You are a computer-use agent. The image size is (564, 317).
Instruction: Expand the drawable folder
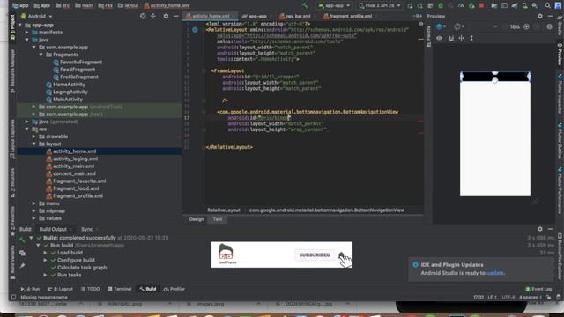click(x=33, y=136)
